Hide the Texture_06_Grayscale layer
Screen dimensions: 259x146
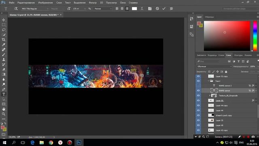click(198, 96)
